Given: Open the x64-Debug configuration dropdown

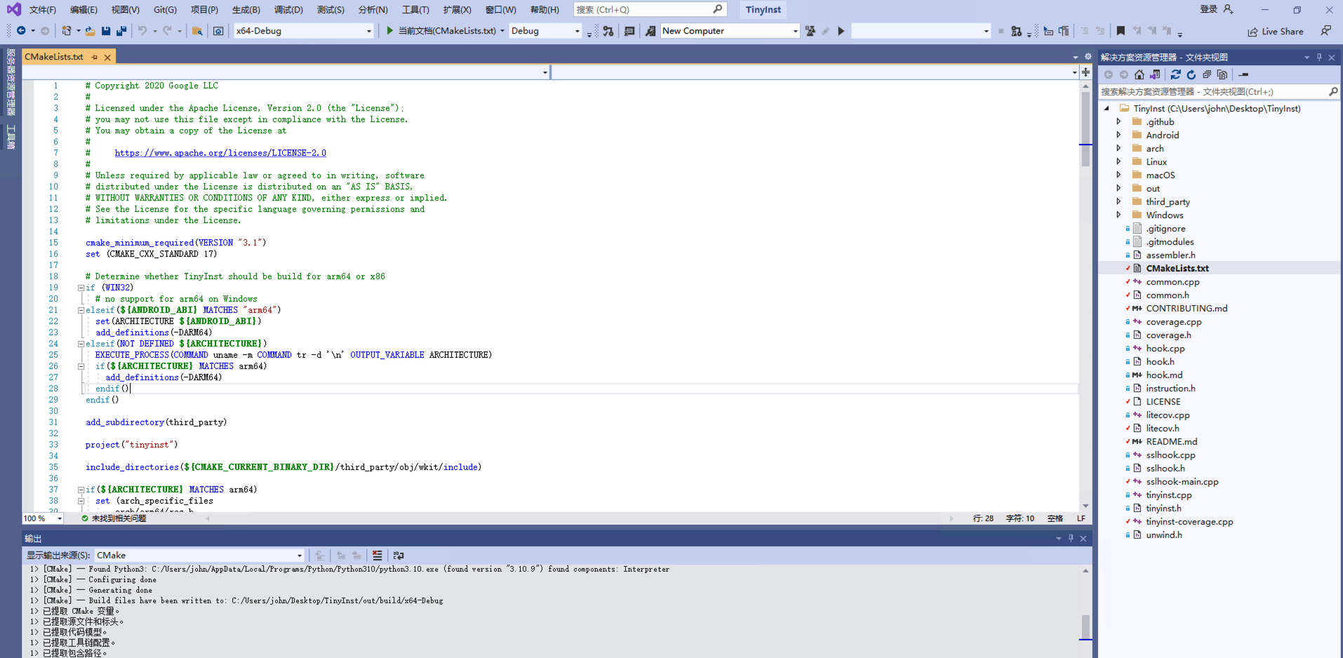Looking at the screenshot, I should [x=303, y=31].
